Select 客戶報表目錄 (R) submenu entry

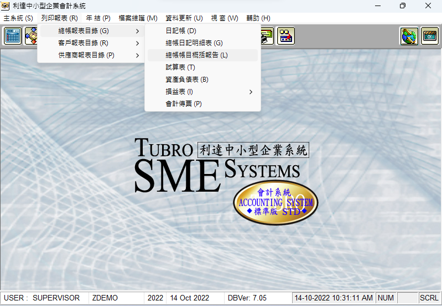coord(92,43)
